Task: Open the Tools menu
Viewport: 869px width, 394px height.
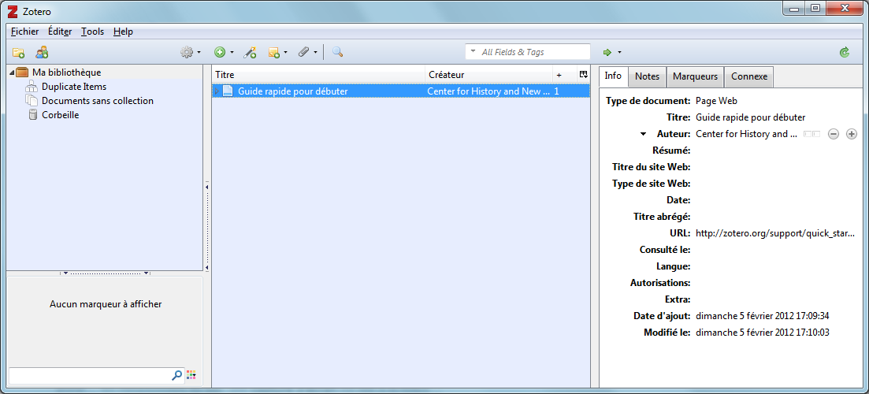Action: click(92, 32)
